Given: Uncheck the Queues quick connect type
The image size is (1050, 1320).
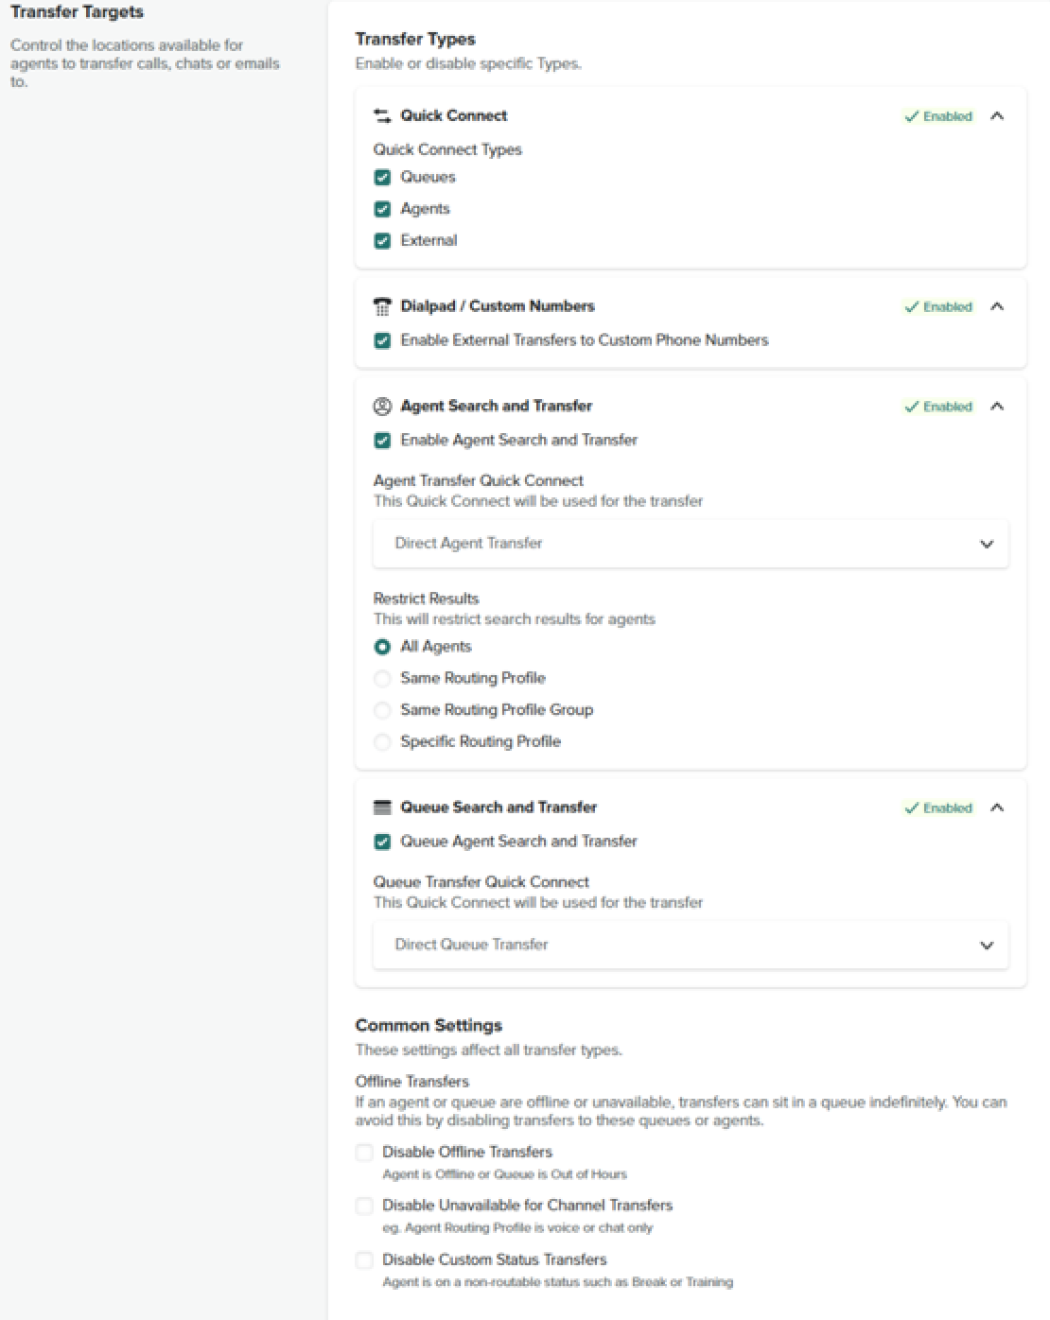Looking at the screenshot, I should (382, 178).
